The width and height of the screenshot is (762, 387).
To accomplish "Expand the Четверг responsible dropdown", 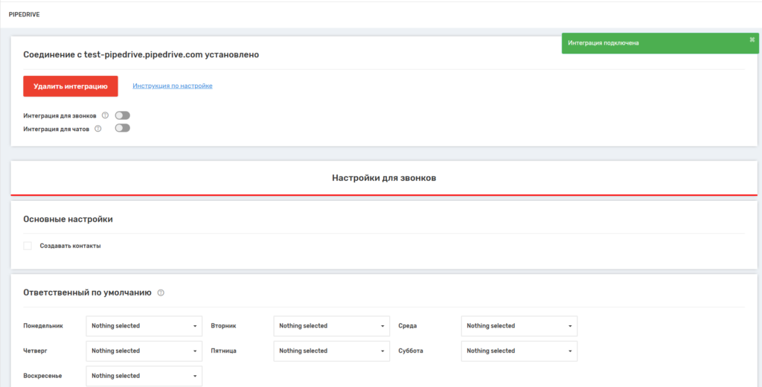I will coord(144,351).
